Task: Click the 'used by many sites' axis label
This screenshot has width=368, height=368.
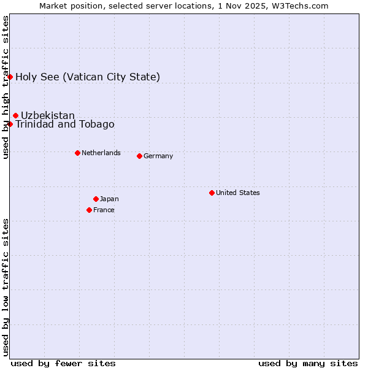Action: (308, 363)
